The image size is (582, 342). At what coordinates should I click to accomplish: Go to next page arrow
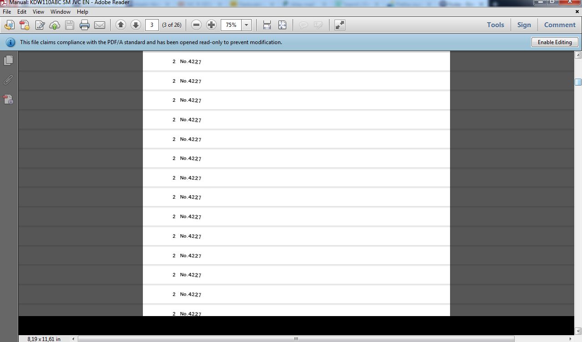(136, 25)
